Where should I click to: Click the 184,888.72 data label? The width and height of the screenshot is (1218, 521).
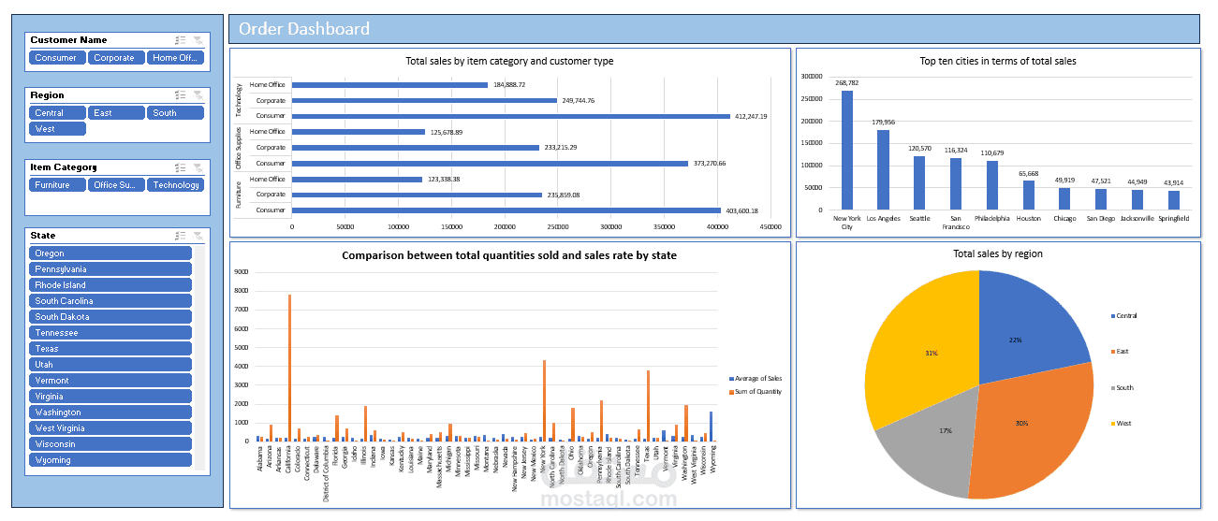tap(509, 85)
